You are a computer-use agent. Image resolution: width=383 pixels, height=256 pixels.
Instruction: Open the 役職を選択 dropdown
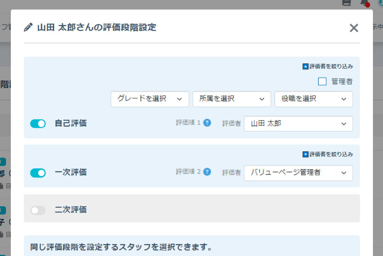pyautogui.click(x=314, y=99)
